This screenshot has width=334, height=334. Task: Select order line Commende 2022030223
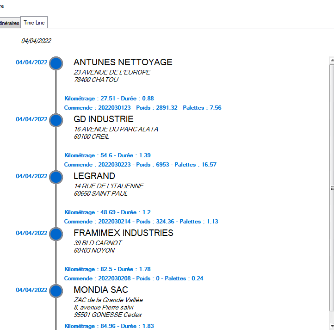(140, 165)
